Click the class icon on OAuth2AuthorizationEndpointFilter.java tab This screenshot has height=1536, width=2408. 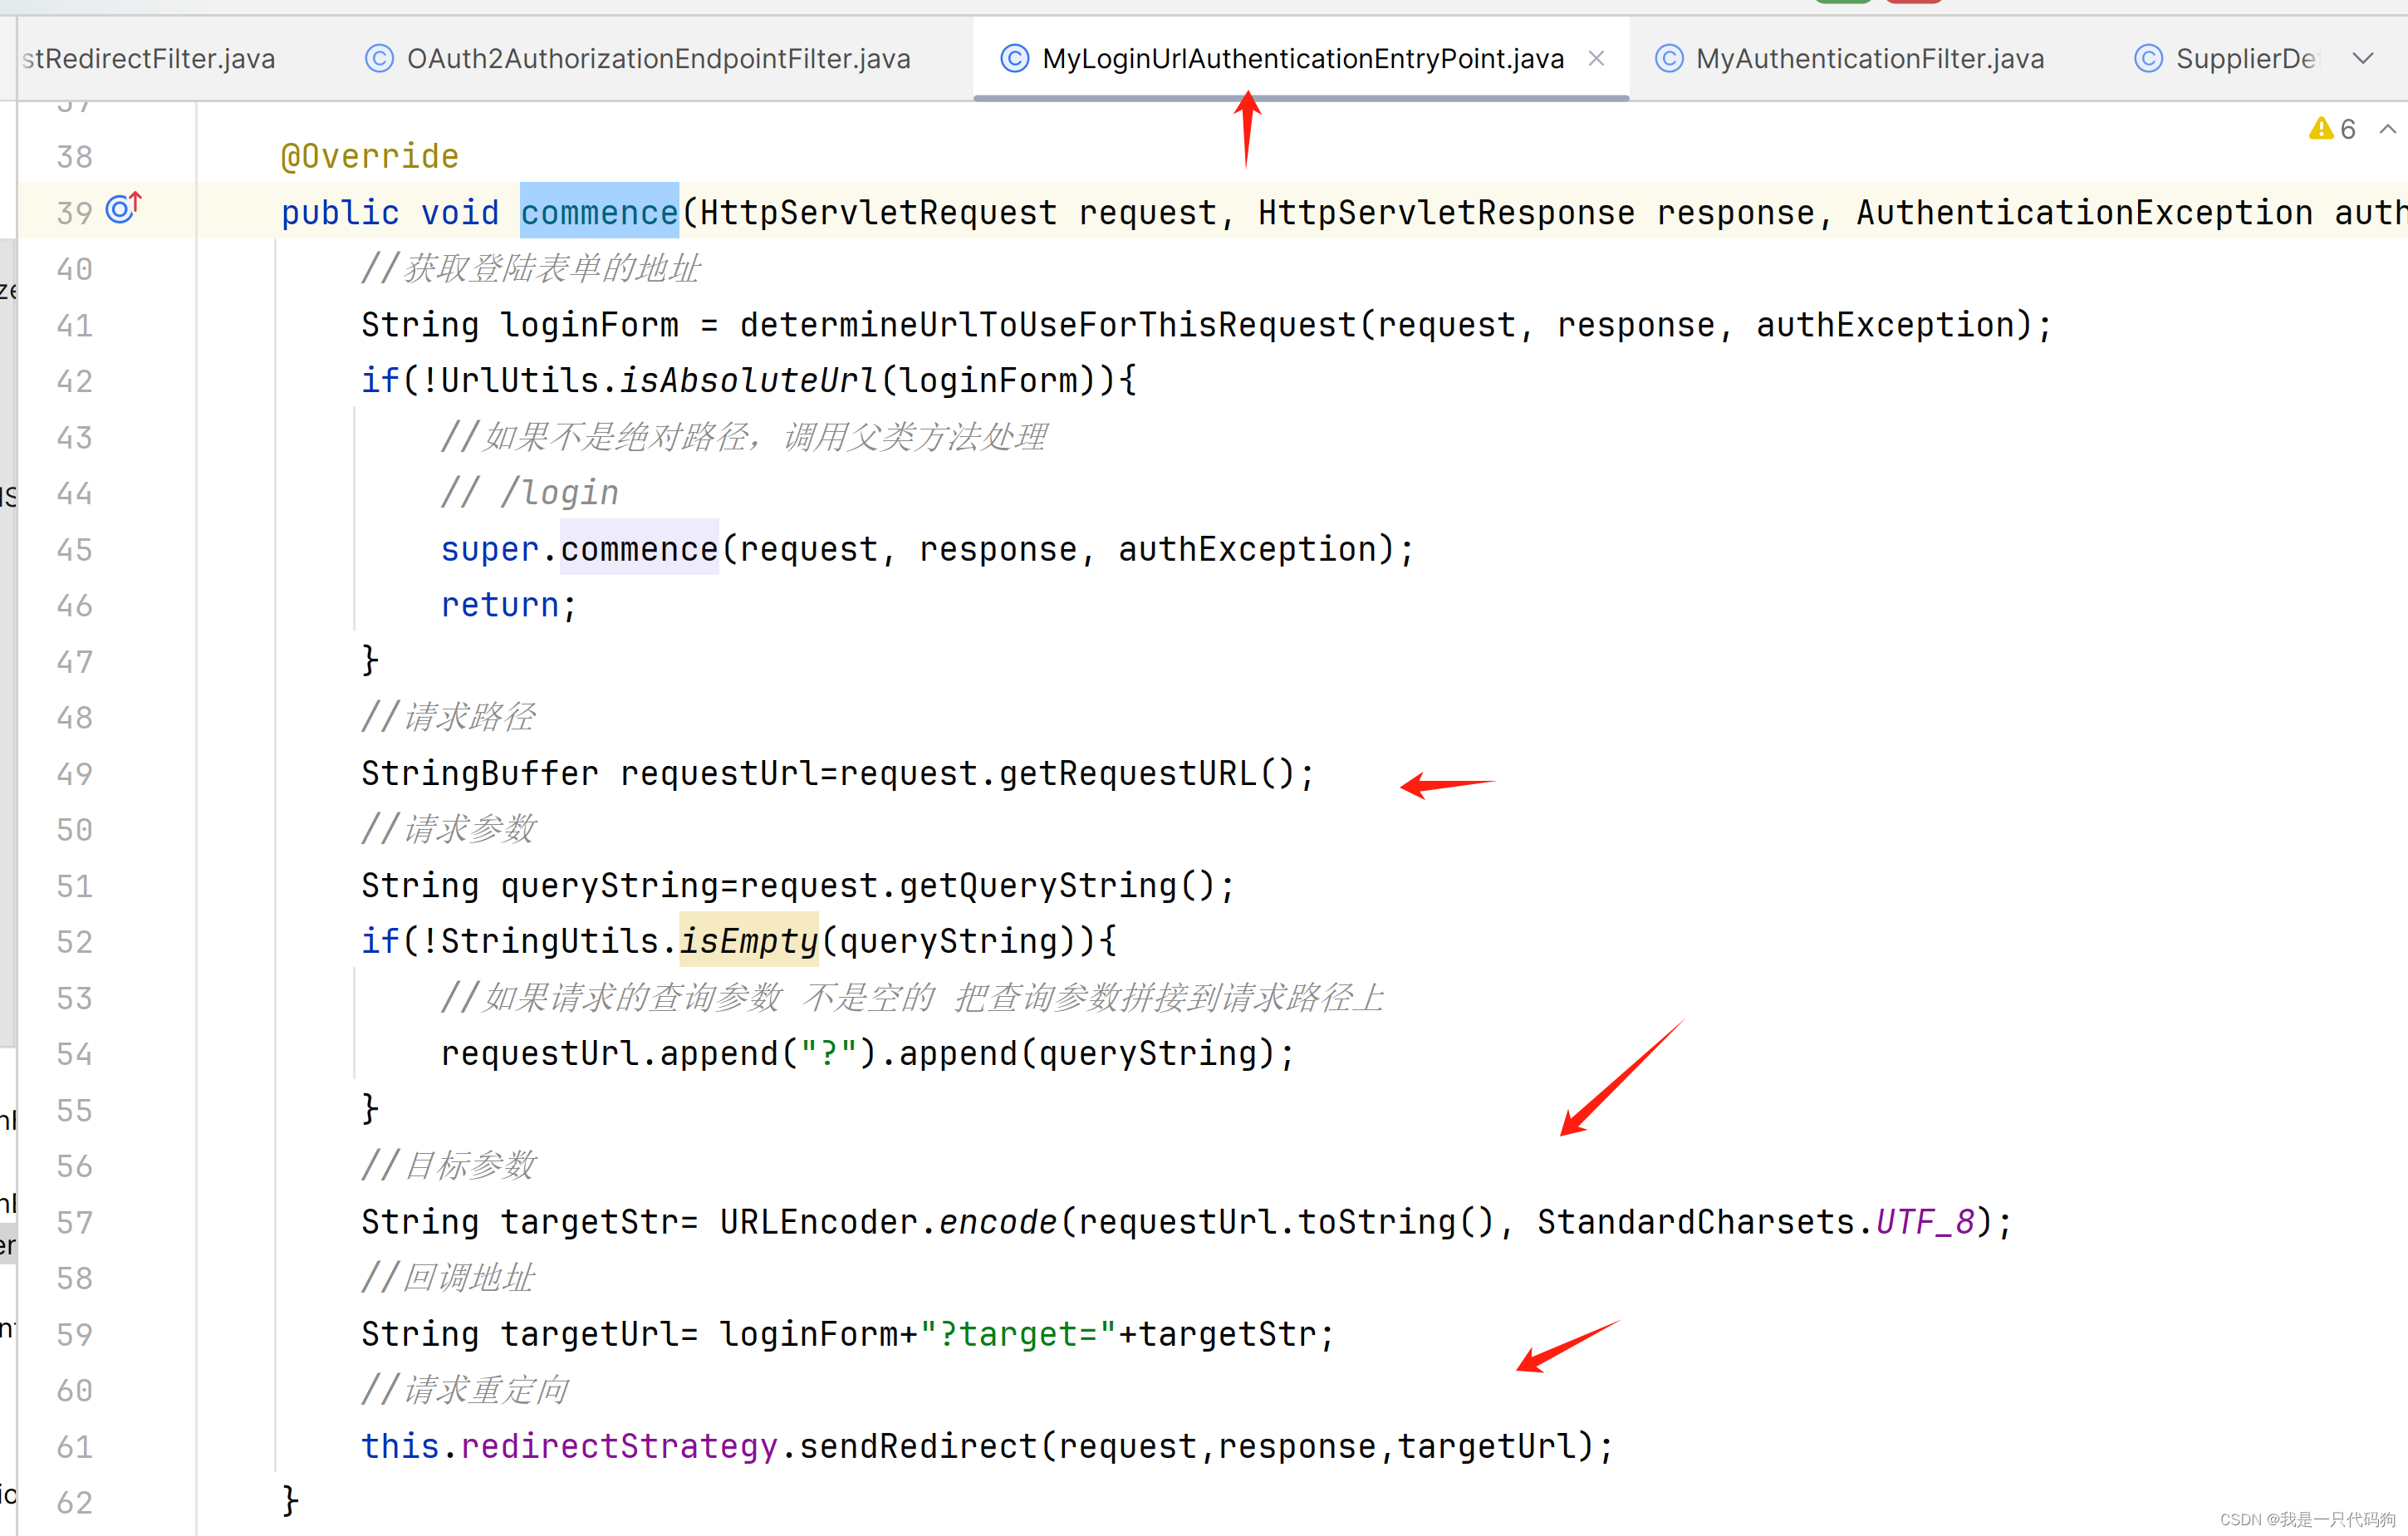click(x=379, y=59)
